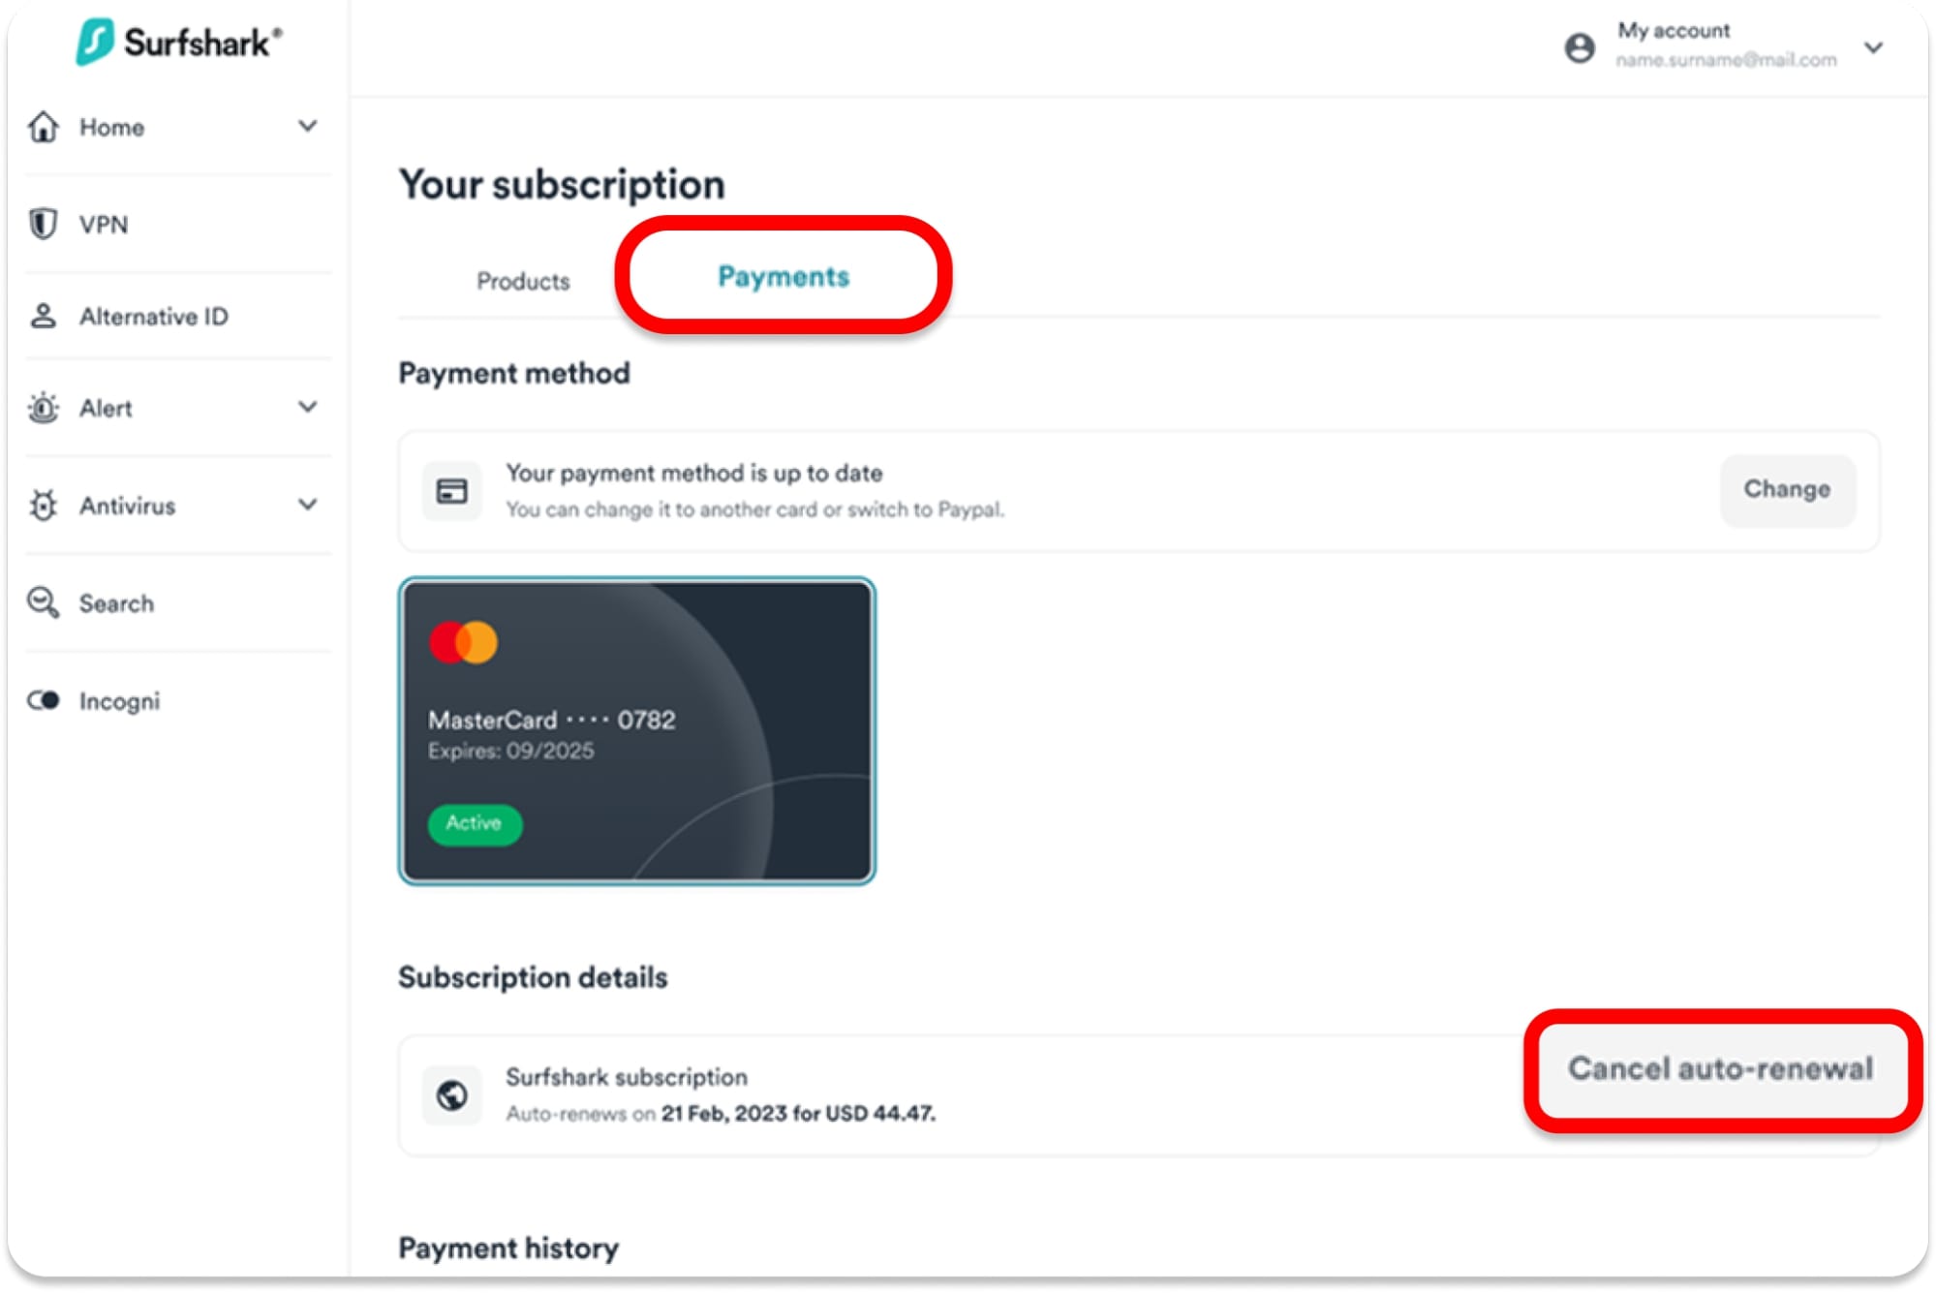Click the payment card icon
The image size is (1936, 1293).
click(x=451, y=490)
